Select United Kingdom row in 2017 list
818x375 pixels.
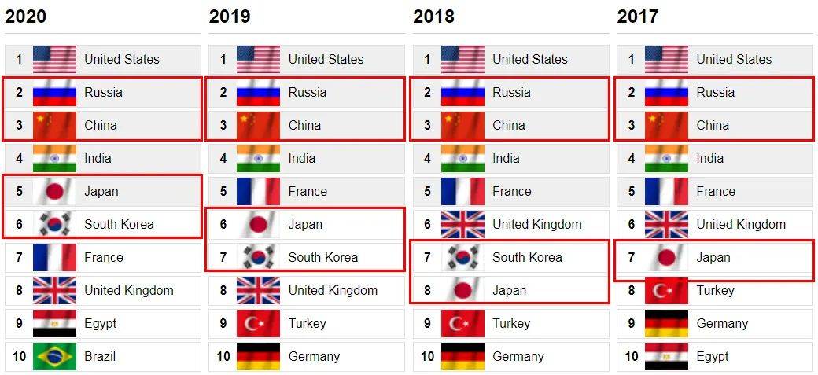(740, 224)
